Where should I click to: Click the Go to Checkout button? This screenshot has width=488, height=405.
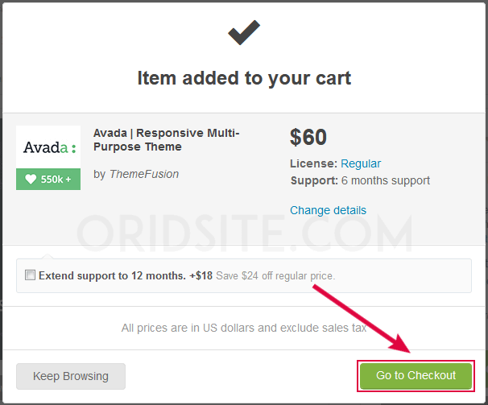click(x=416, y=376)
